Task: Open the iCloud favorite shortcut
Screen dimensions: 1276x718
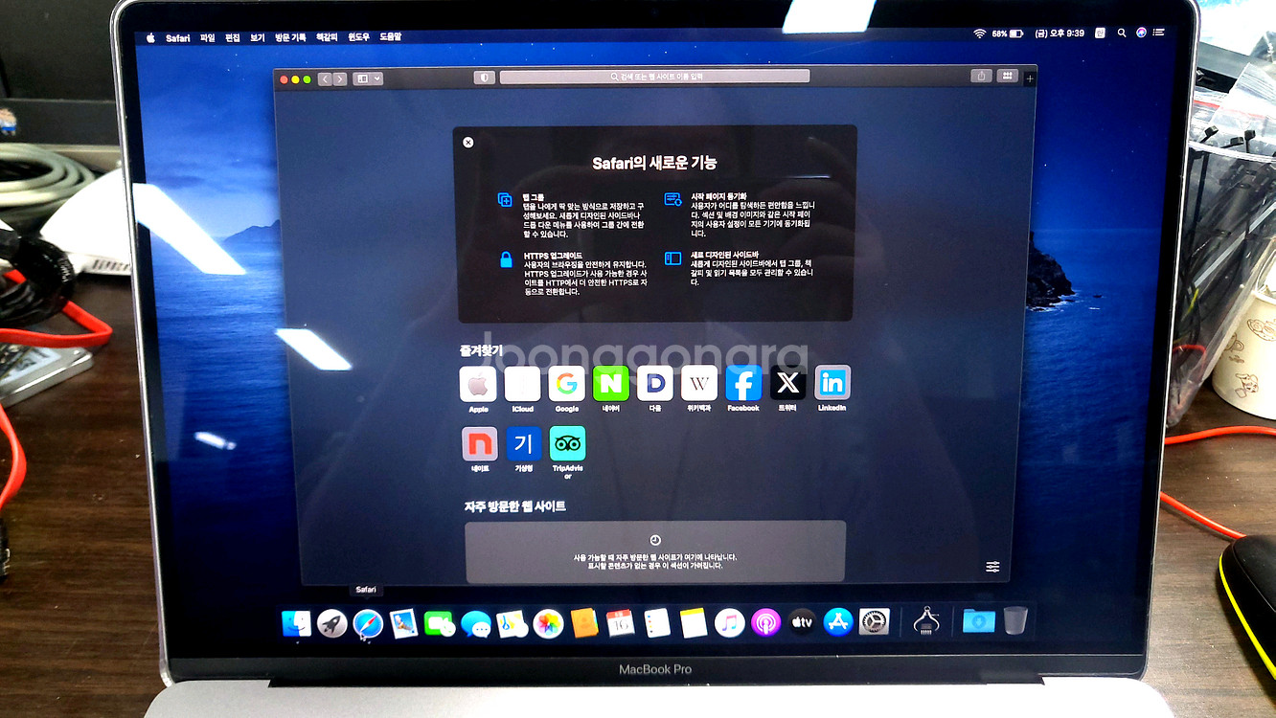Action: click(x=523, y=384)
